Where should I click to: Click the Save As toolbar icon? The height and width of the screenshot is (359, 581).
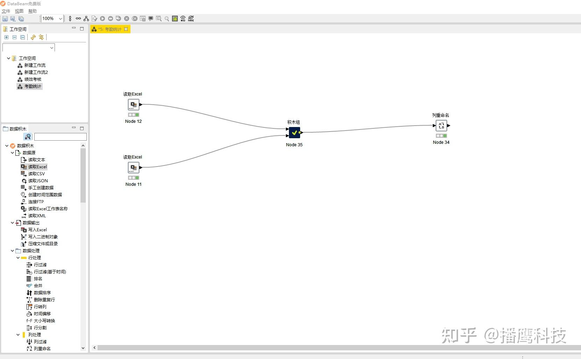pyautogui.click(x=13, y=19)
